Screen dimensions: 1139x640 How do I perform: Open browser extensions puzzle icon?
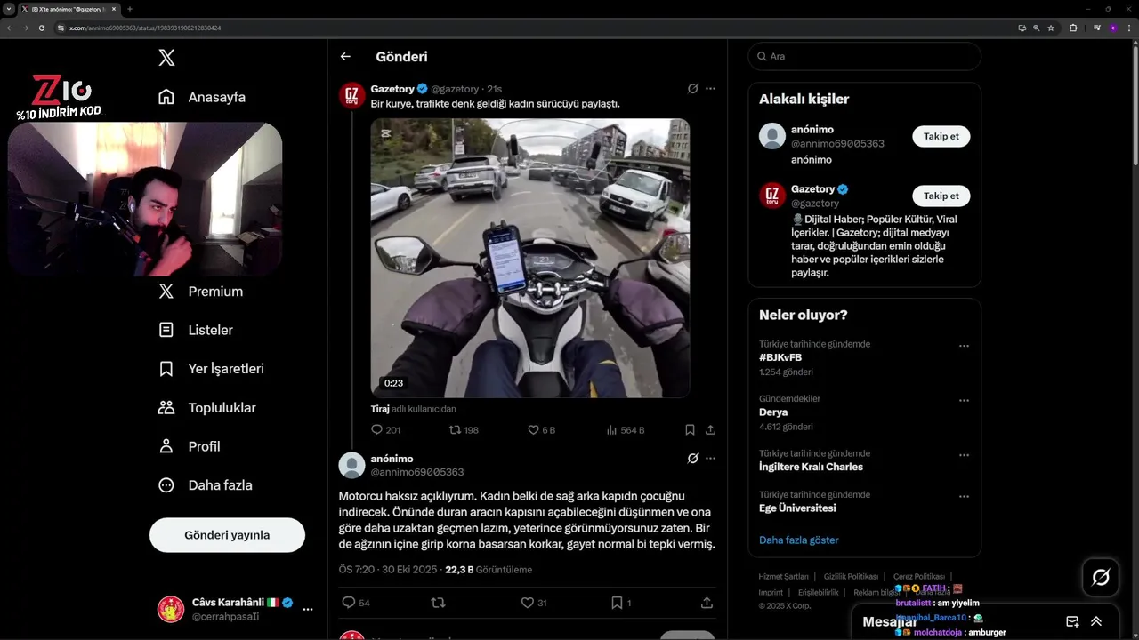[1073, 28]
